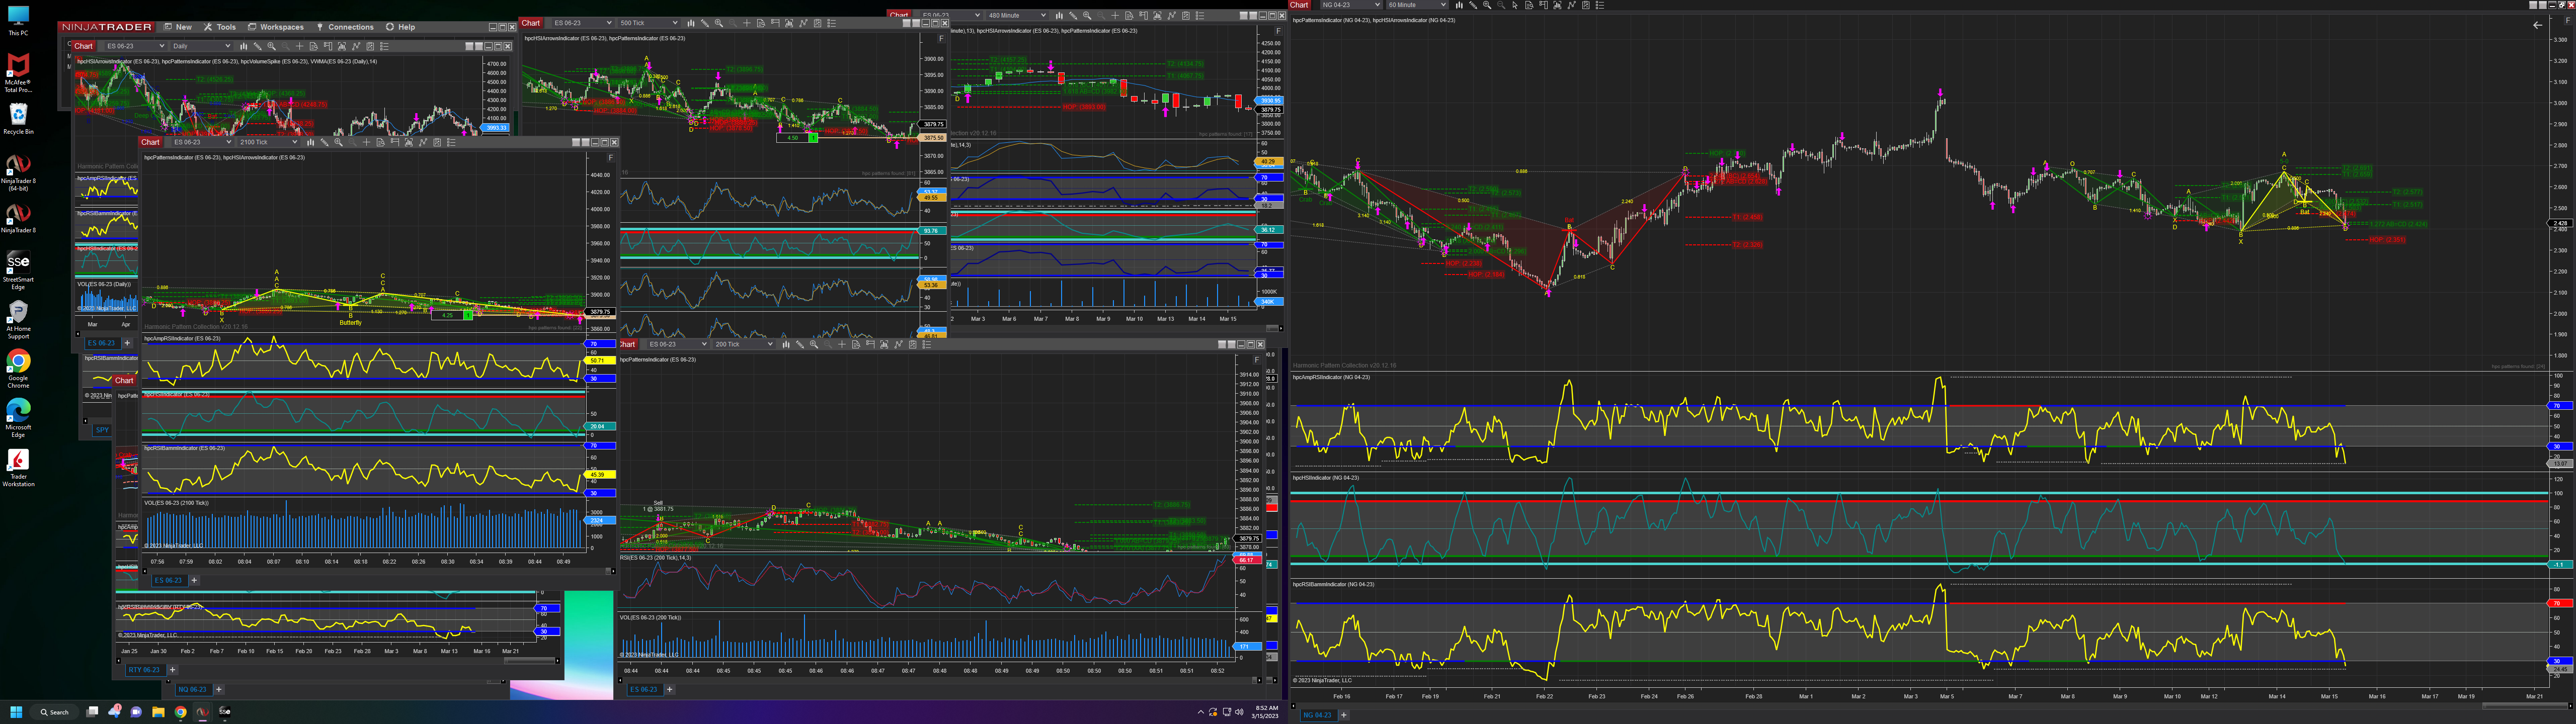Viewport: 2576px width, 724px height.
Task: Click zoom in magnifier on the NG 04-23 chart
Action: click(x=1487, y=5)
